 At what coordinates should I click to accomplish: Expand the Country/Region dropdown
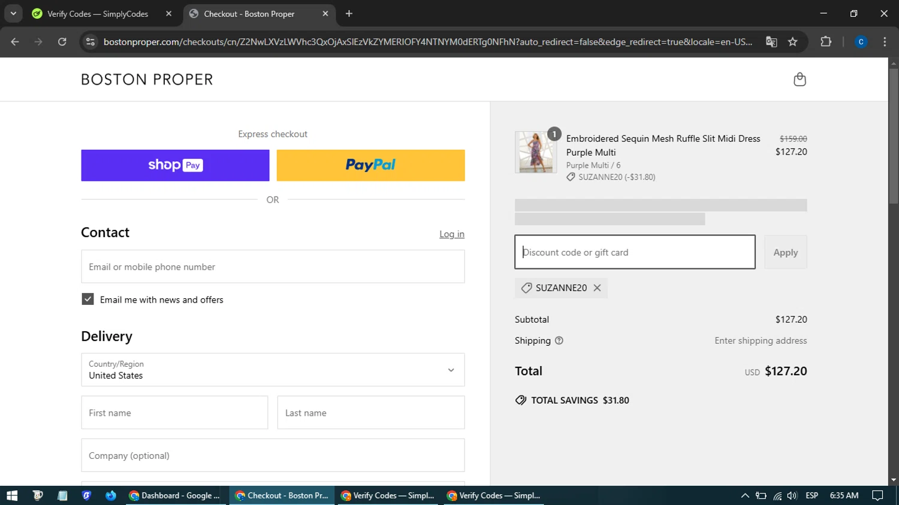click(x=273, y=370)
